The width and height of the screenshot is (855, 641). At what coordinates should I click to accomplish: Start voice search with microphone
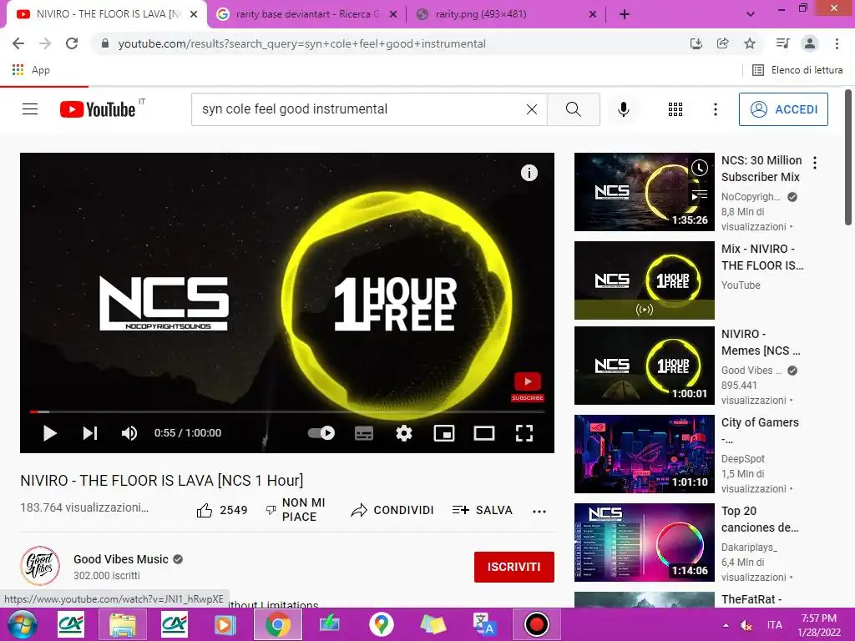623,109
